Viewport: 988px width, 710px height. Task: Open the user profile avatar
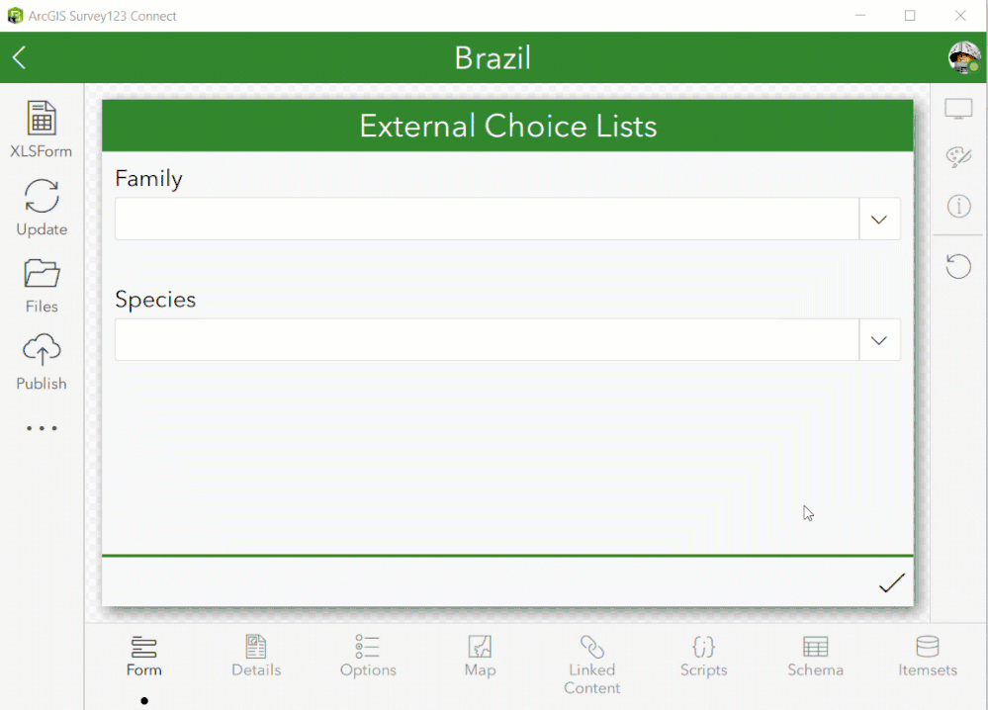[x=963, y=57]
